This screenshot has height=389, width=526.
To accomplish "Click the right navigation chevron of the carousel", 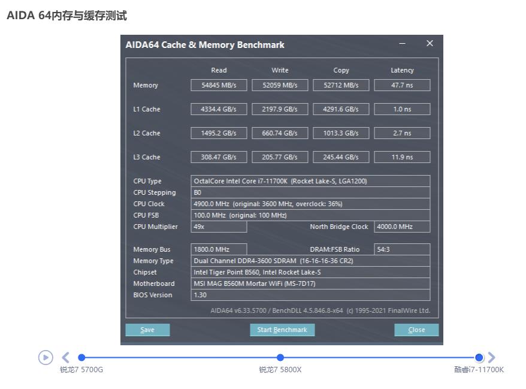I will [492, 357].
